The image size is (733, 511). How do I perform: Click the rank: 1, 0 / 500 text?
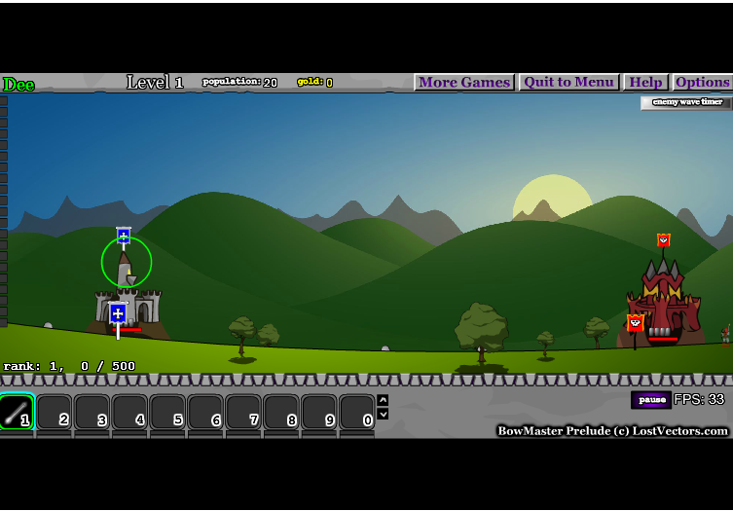(x=69, y=366)
